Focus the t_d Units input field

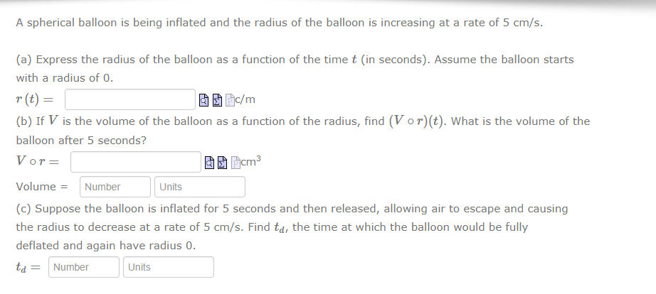point(169,268)
